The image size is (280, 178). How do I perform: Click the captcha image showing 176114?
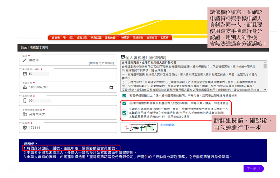139,128
